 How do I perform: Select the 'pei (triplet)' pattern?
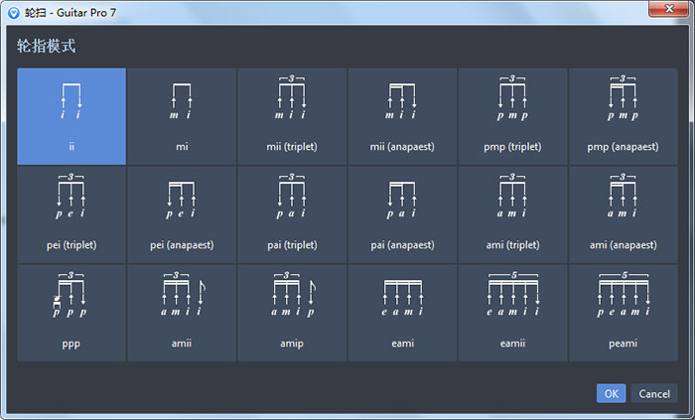(71, 213)
